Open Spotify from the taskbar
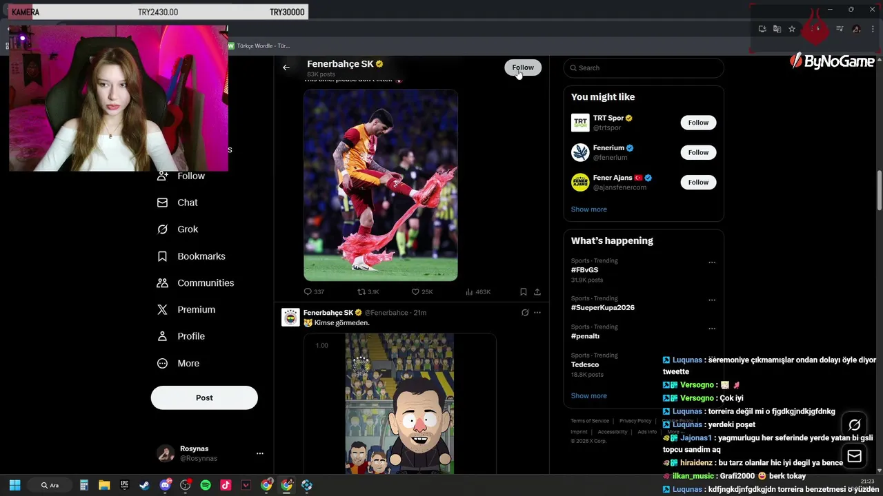 (x=206, y=485)
